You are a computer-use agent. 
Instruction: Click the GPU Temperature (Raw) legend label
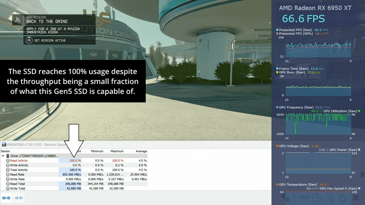pos(298,184)
